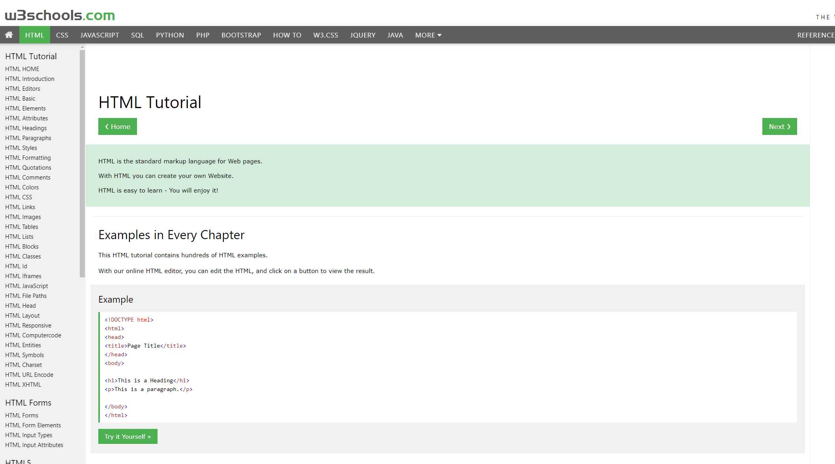835x464 pixels.
Task: Click JAVASCRIPT navigation menu item
Action: pos(100,34)
